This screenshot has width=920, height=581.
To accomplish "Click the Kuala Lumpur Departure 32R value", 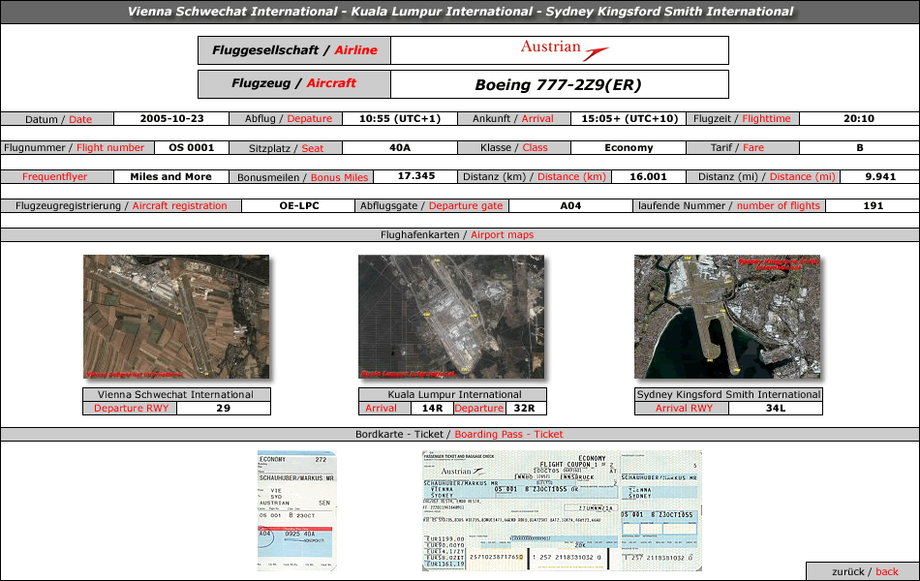I will click(x=525, y=408).
